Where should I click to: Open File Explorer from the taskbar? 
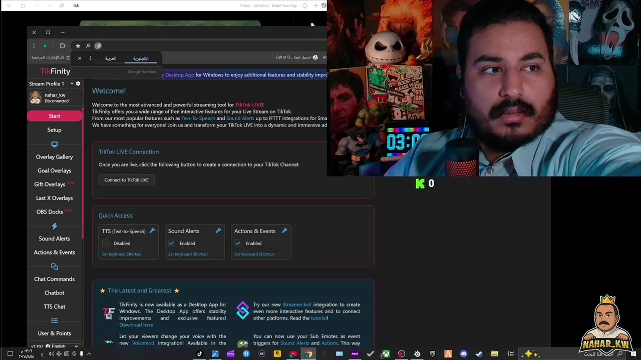click(495, 354)
